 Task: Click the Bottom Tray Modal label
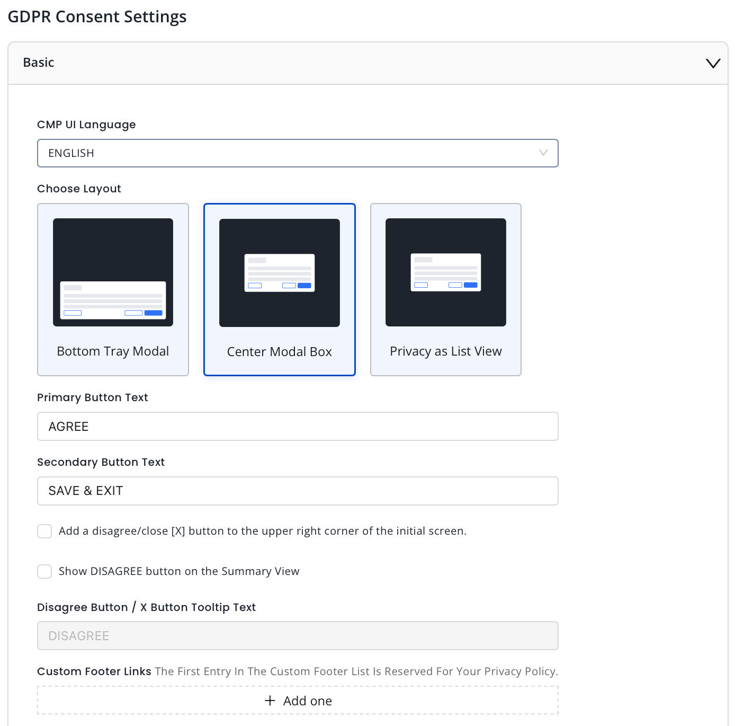point(113,351)
